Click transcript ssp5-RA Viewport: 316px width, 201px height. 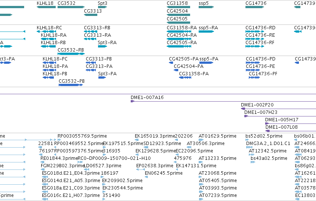click(x=206, y=32)
